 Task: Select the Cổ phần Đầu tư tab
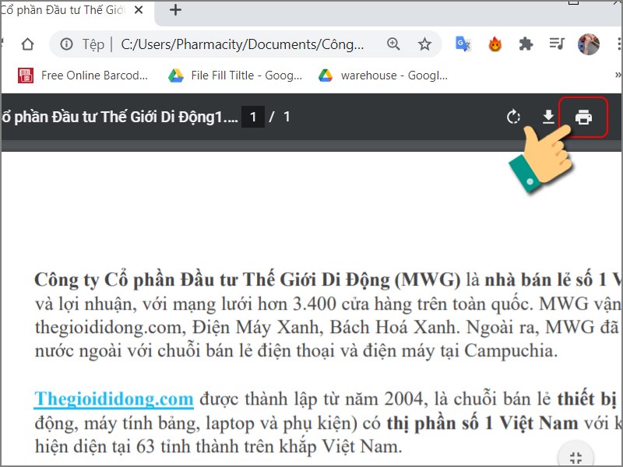point(62,10)
